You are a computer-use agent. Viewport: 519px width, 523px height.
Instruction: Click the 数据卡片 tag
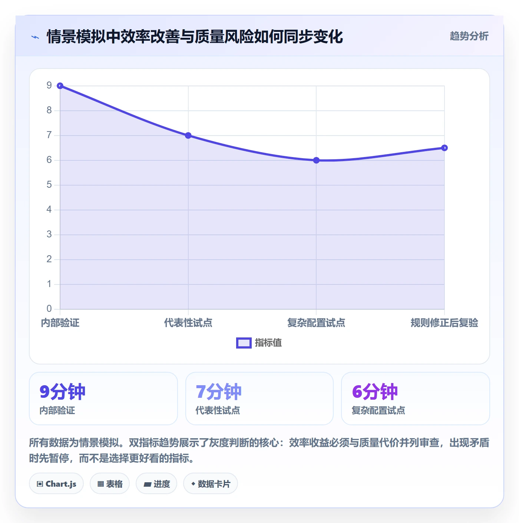(x=211, y=484)
